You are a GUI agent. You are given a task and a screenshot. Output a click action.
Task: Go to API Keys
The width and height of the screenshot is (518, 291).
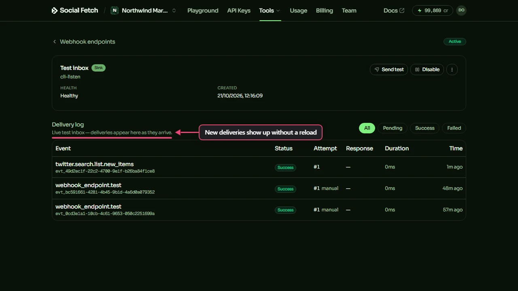(x=239, y=11)
